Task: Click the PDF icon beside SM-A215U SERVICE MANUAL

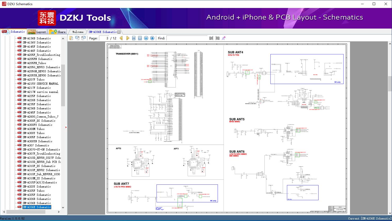Action: click(x=19, y=83)
